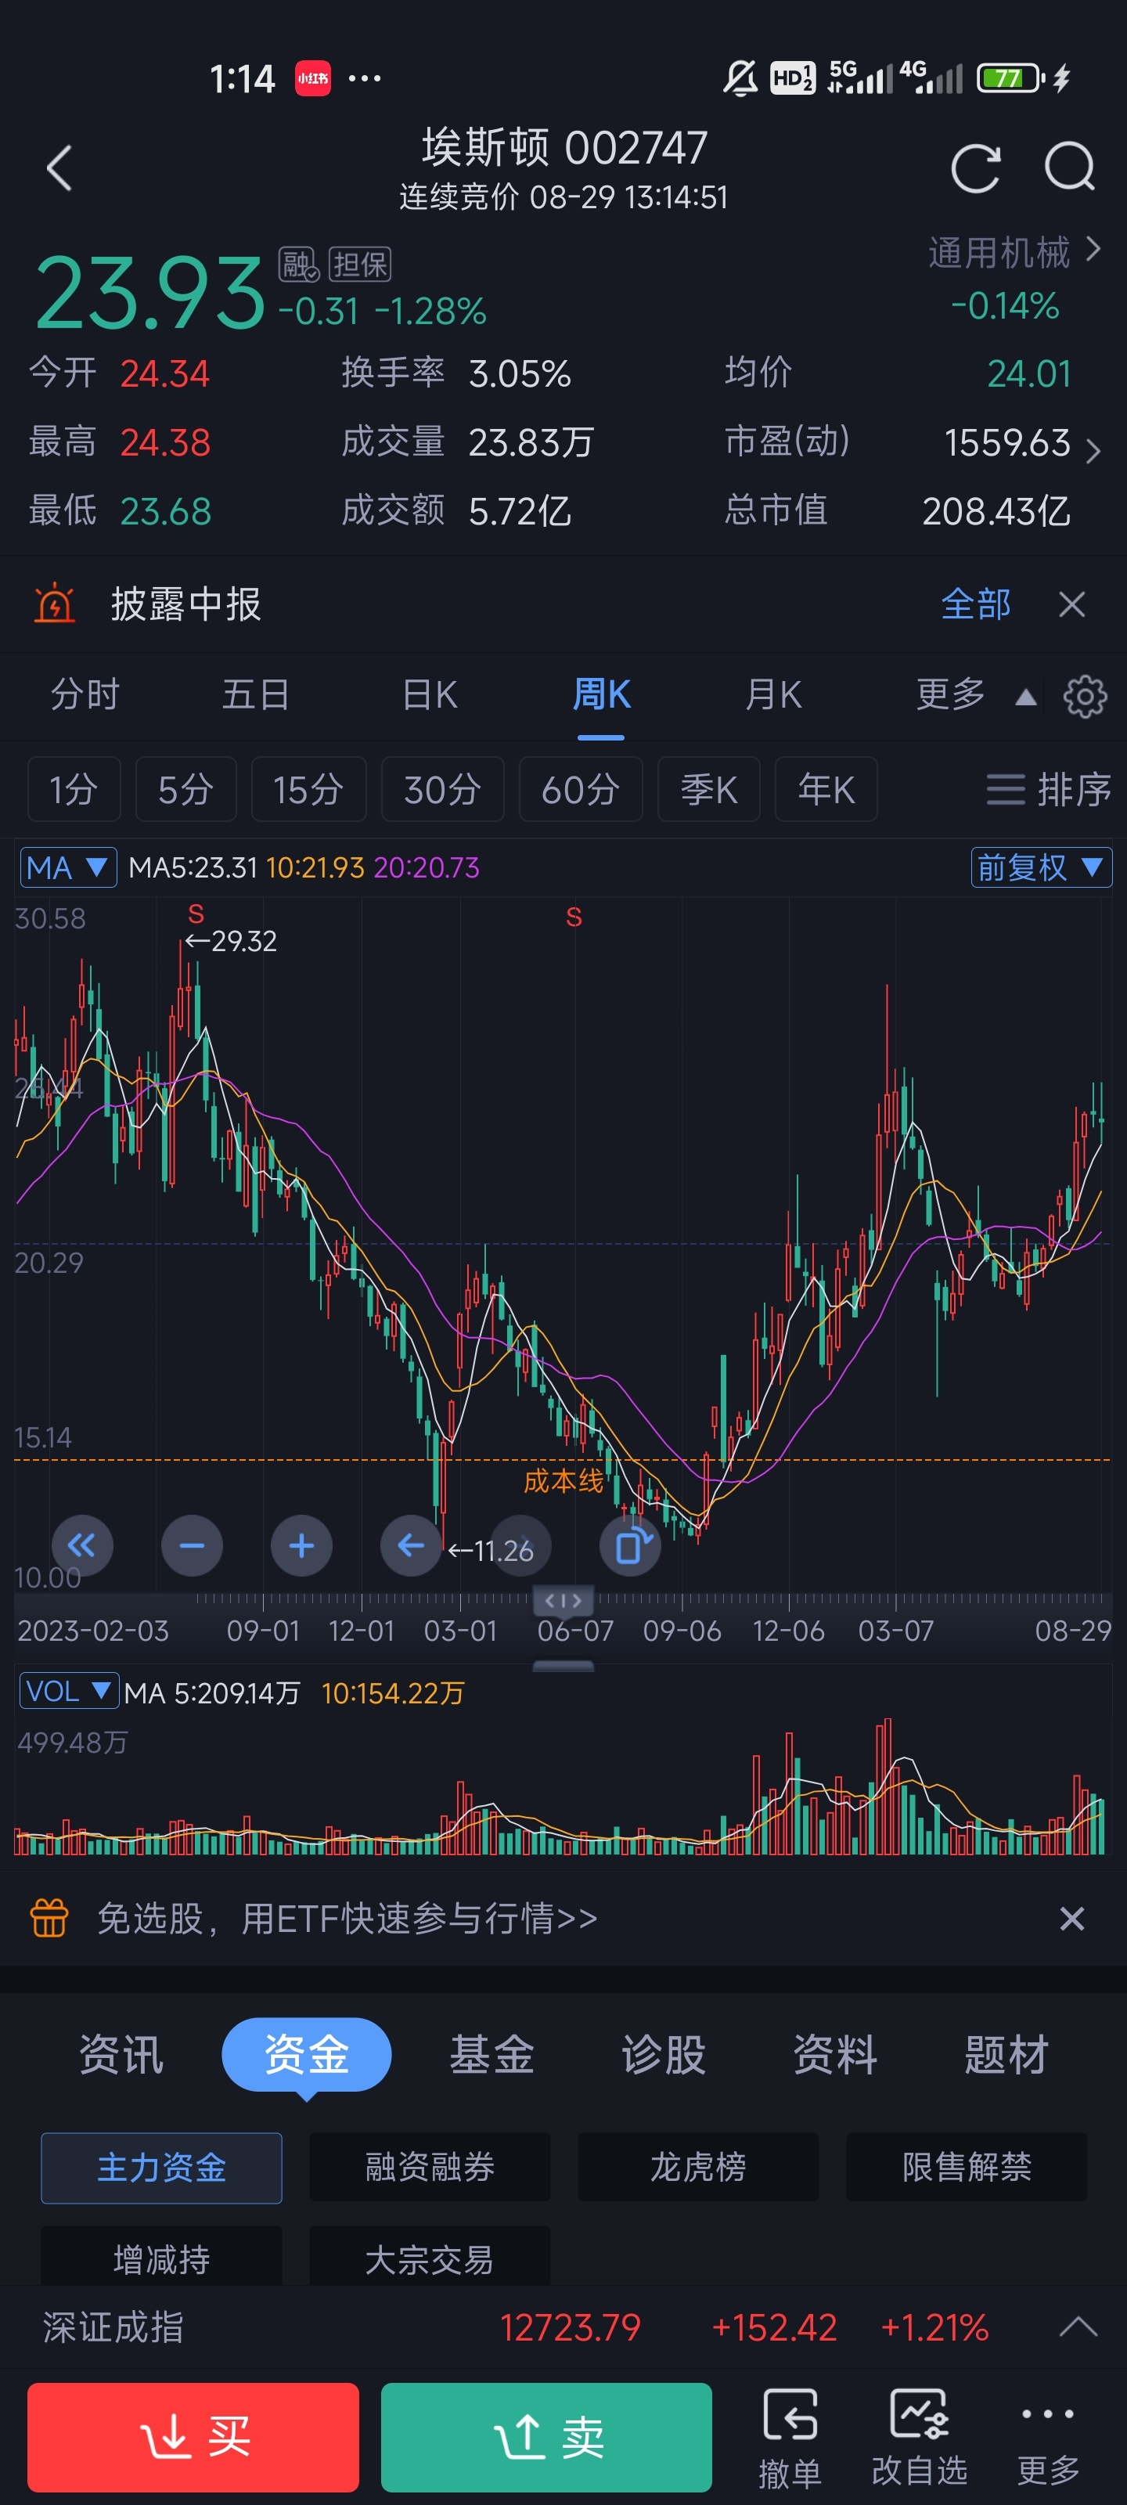Zoom in the K-line chart
Screen dimensions: 1127x2505
[x=301, y=1545]
